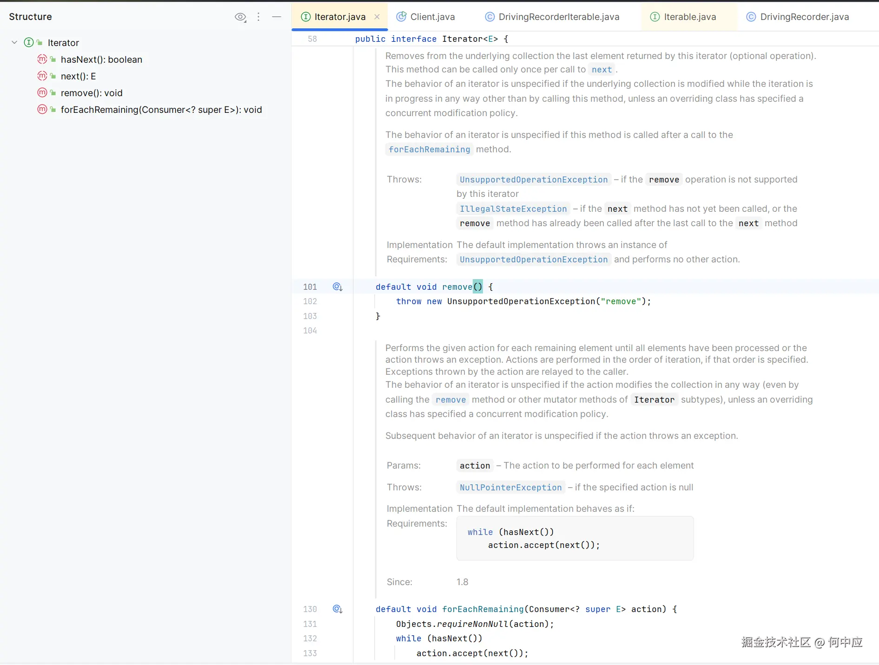Select next(): E in Structure tree
This screenshot has width=879, height=665.
click(78, 76)
